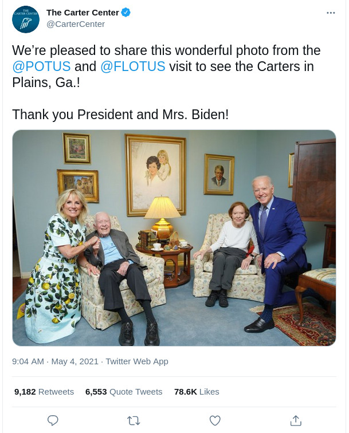Open the three-dot more options menu
The width and height of the screenshot is (349, 433).
click(331, 13)
